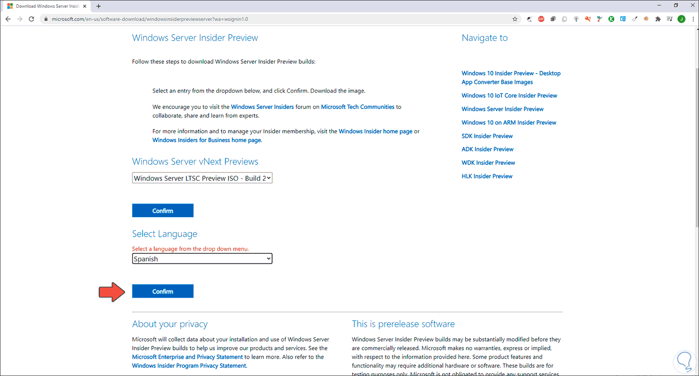Open the green K extension
The width and height of the screenshot is (699, 376).
point(611,19)
